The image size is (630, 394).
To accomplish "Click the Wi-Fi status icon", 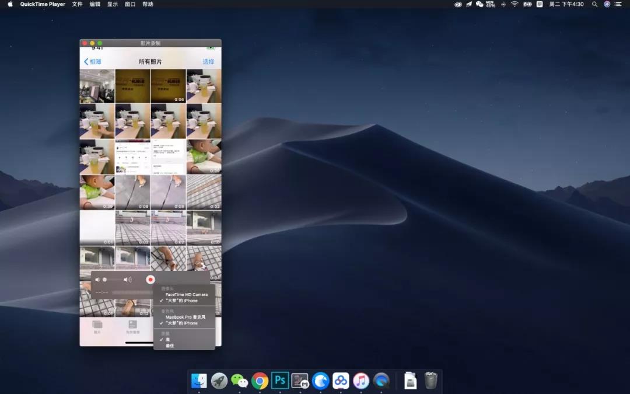I will click(x=514, y=4).
